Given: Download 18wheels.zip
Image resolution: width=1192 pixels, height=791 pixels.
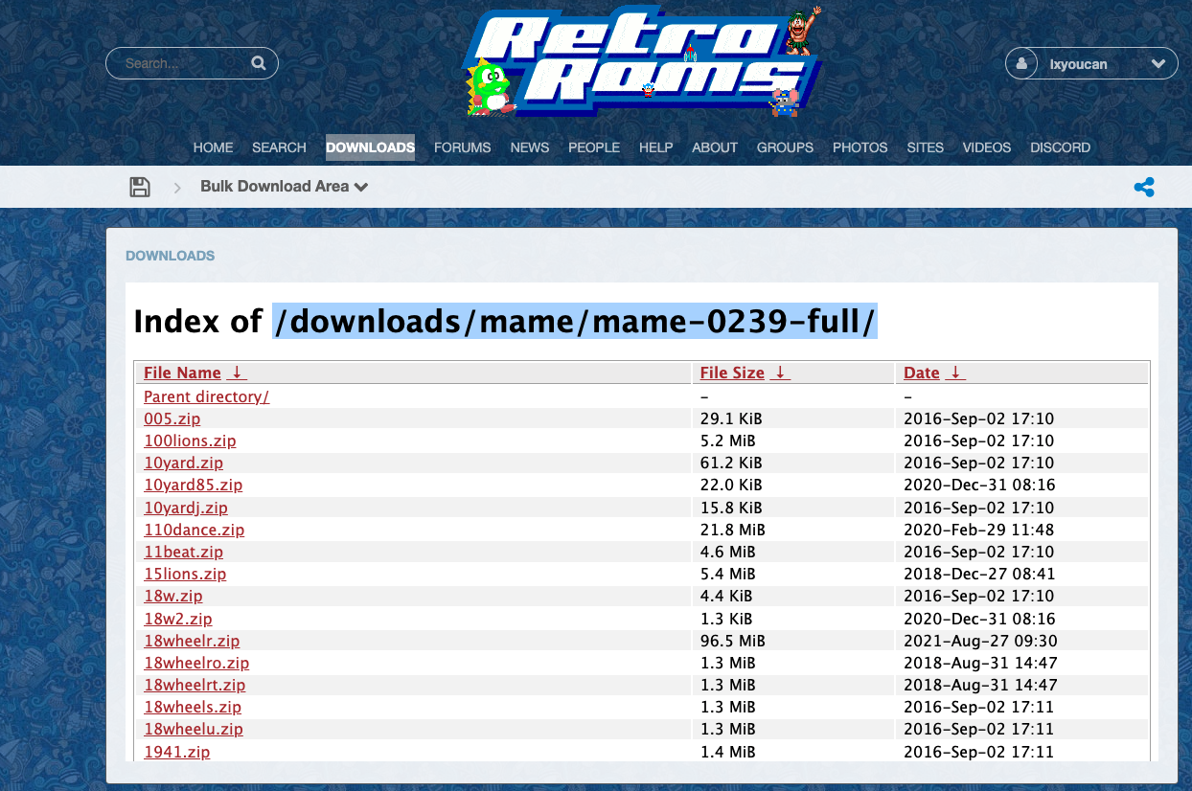Looking at the screenshot, I should [193, 707].
